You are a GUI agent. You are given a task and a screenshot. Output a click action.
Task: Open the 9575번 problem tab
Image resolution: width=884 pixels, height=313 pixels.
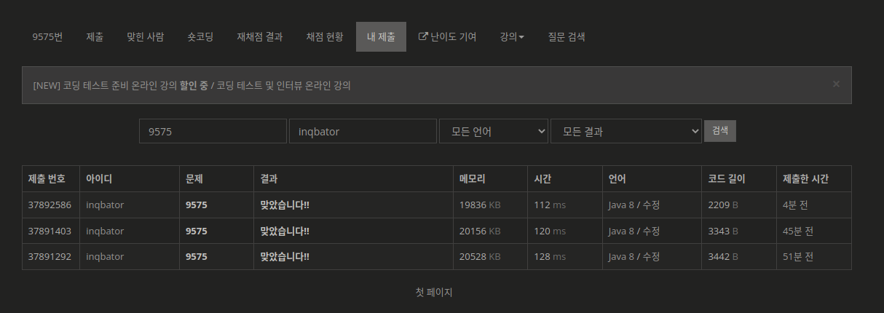(47, 36)
